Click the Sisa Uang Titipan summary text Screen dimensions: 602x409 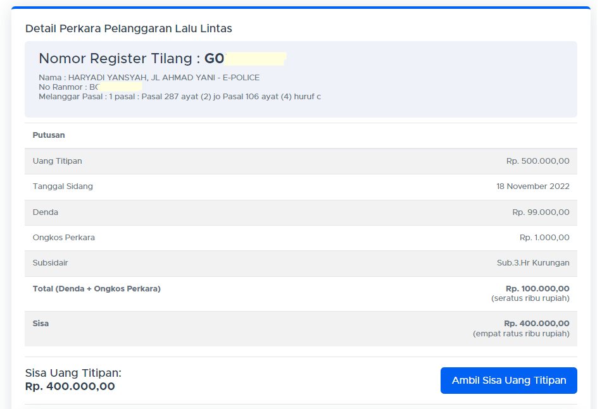pos(73,373)
